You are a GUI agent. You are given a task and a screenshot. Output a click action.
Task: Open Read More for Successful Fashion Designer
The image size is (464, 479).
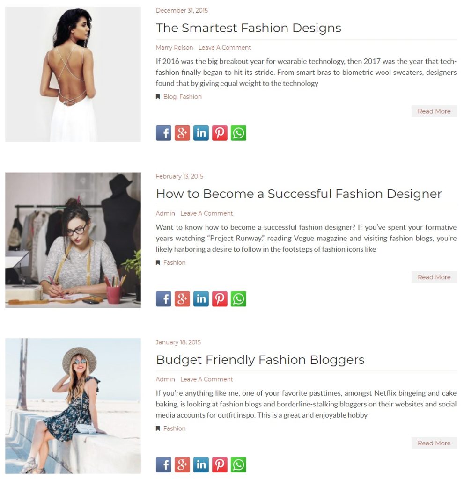pos(434,277)
